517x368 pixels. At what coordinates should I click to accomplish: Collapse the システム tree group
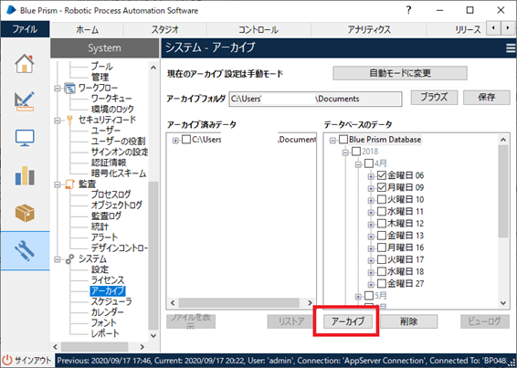[58, 260]
